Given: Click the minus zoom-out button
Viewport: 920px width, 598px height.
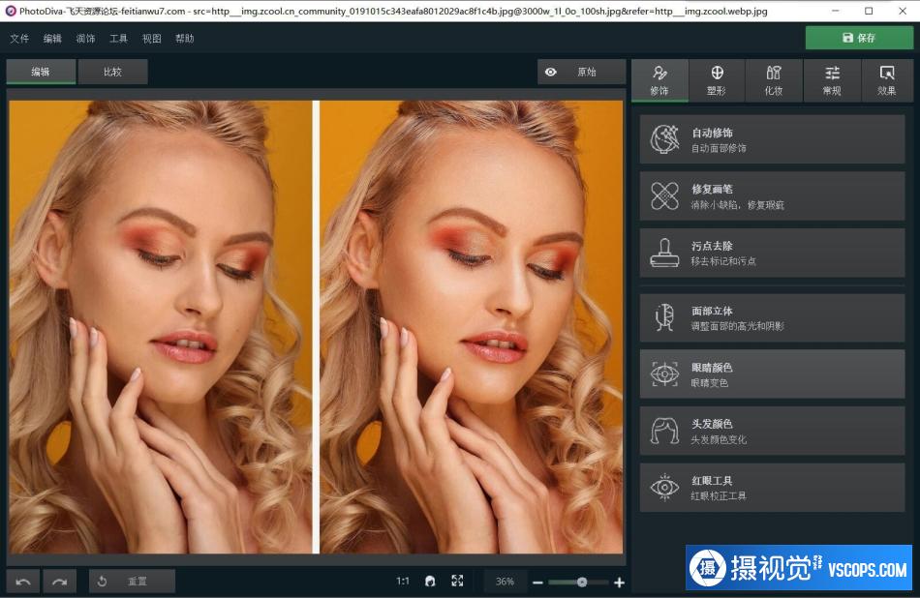Looking at the screenshot, I should pos(537,583).
